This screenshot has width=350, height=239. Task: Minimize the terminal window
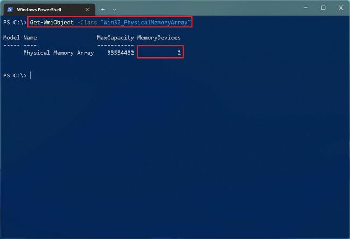[x=306, y=8]
